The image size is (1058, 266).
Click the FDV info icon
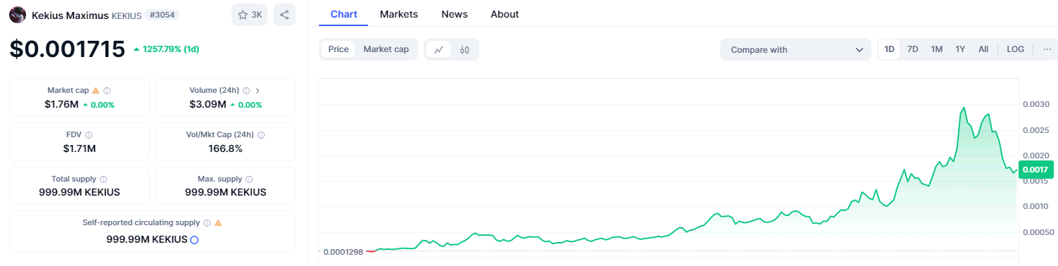pyautogui.click(x=89, y=134)
